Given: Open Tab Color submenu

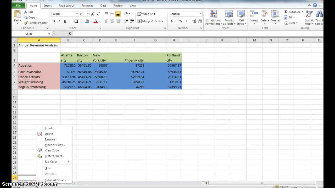Looking at the screenshot, I should point(54,162).
